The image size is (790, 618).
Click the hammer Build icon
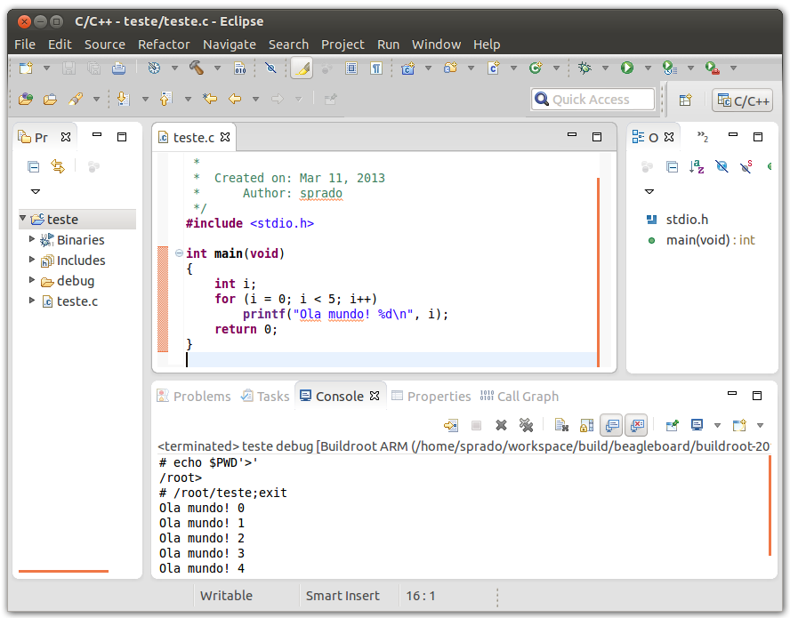point(197,68)
